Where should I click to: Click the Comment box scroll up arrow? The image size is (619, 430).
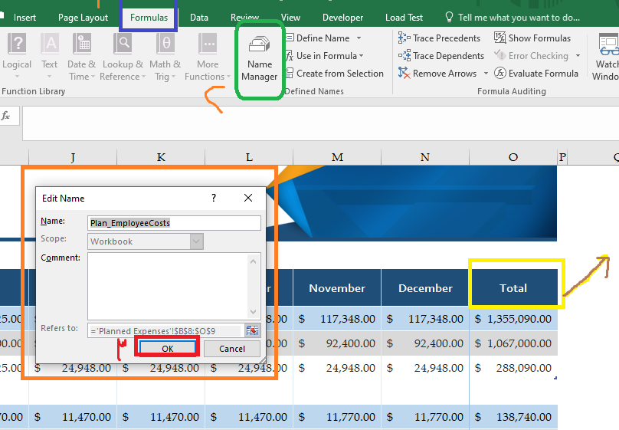tap(254, 261)
